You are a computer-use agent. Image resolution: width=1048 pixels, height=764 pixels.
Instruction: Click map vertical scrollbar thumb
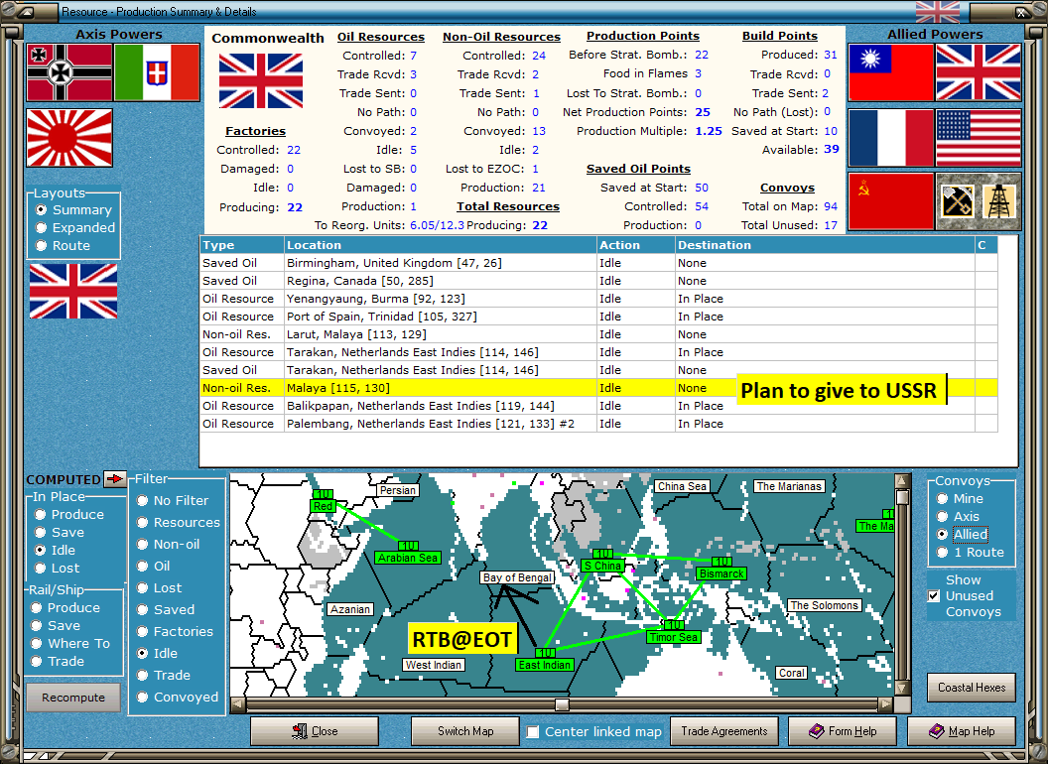click(x=902, y=497)
